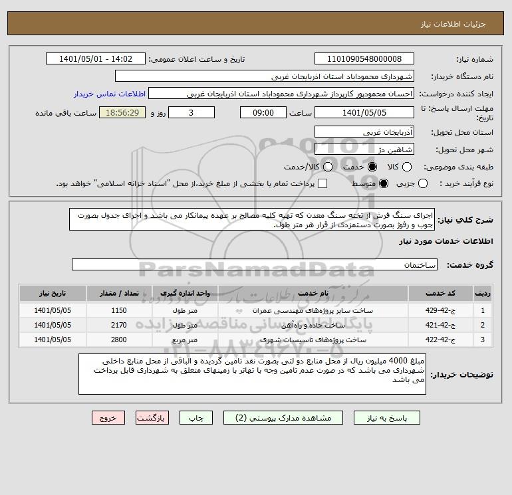
Task: Click the deadline date field 1401/05/05
Action: coord(364,112)
